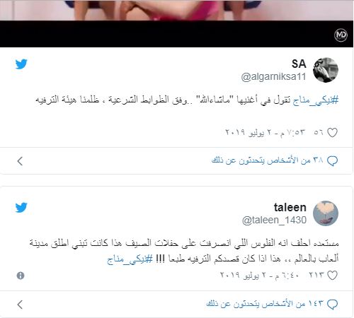Click the '38 people talking about this' link
Image resolution: width=354 pixels, height=318 pixels.
(267, 160)
